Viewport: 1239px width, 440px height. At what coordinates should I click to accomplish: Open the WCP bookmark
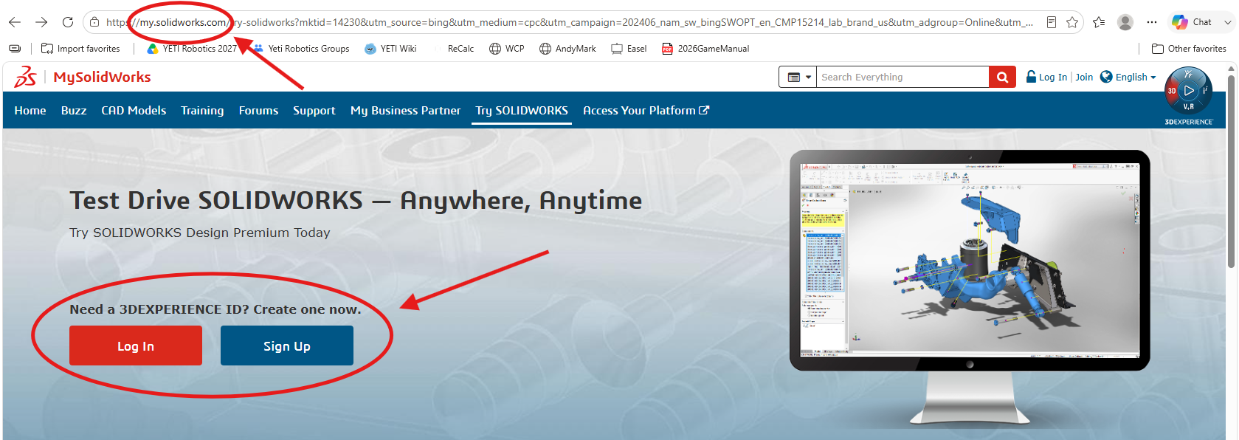point(507,49)
